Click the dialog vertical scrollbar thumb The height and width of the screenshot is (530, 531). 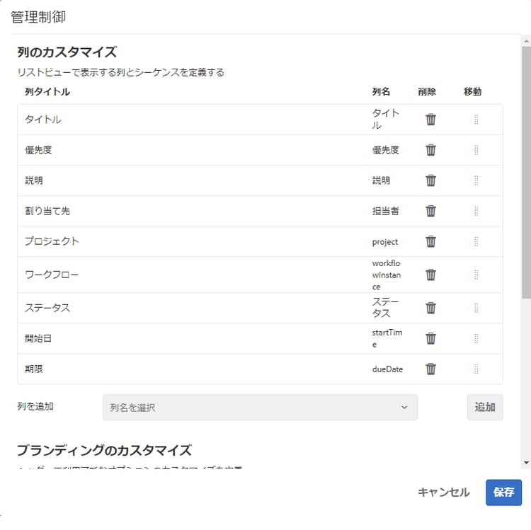pyautogui.click(x=526, y=173)
